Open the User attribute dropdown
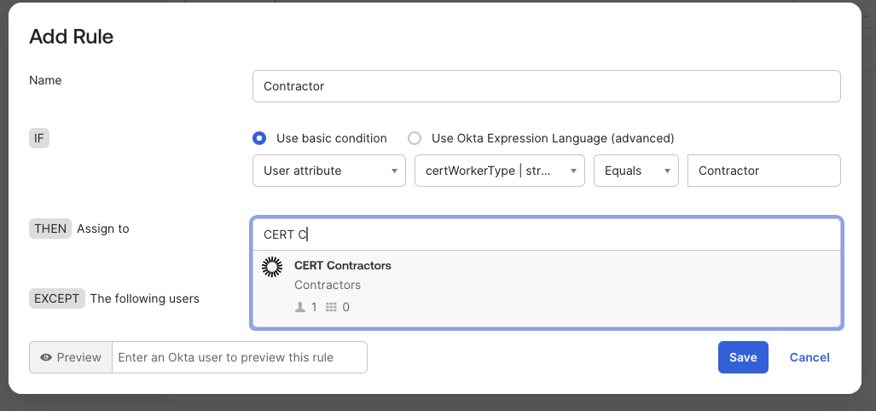Screen dimensions: 876x411 tap(329, 171)
